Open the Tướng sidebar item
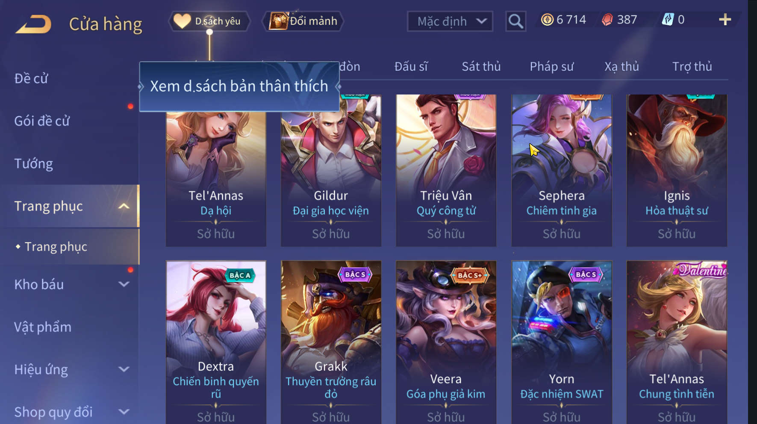Viewport: 757px width, 424px height. tap(34, 164)
